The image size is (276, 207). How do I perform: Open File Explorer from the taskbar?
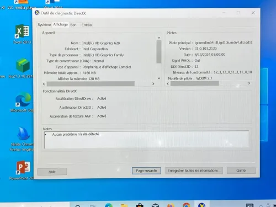pos(124,205)
